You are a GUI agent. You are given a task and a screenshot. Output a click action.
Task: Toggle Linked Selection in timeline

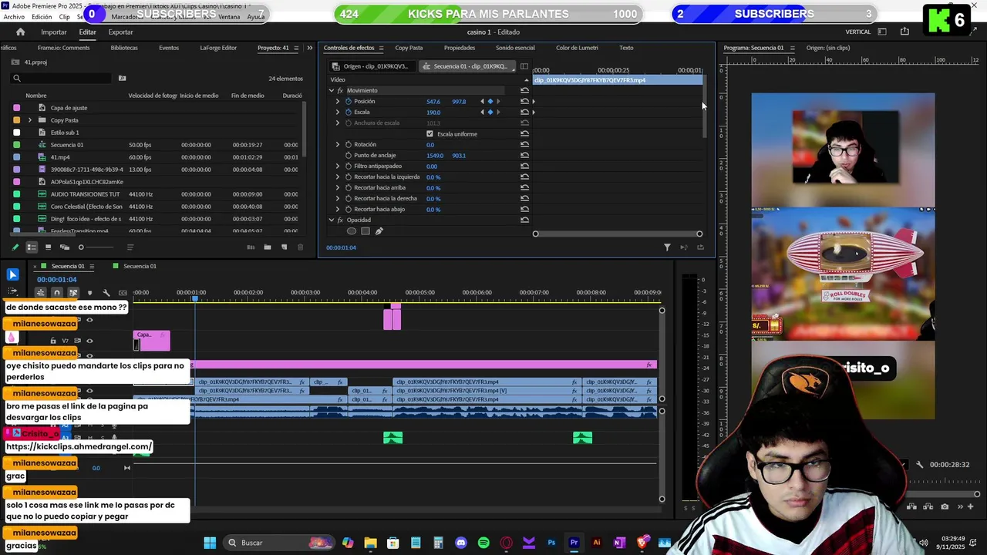tap(73, 293)
